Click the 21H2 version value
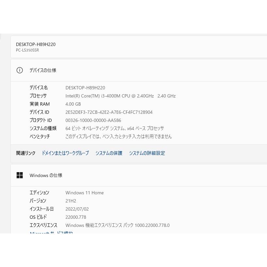This screenshot has width=267, height=267. point(71,201)
